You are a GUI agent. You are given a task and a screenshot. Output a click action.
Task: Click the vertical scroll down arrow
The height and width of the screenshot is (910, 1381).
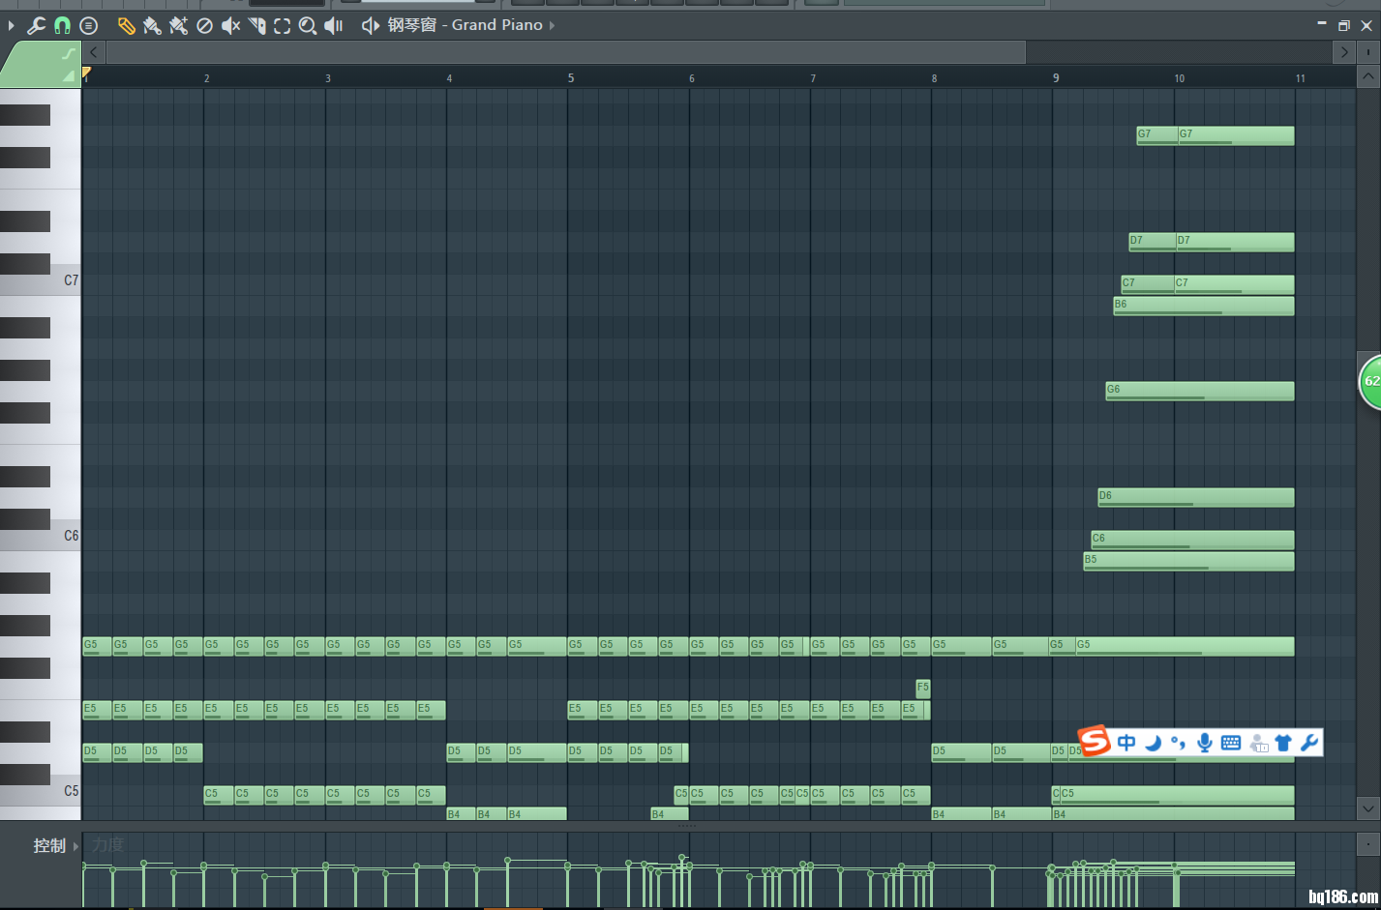pyautogui.click(x=1368, y=807)
